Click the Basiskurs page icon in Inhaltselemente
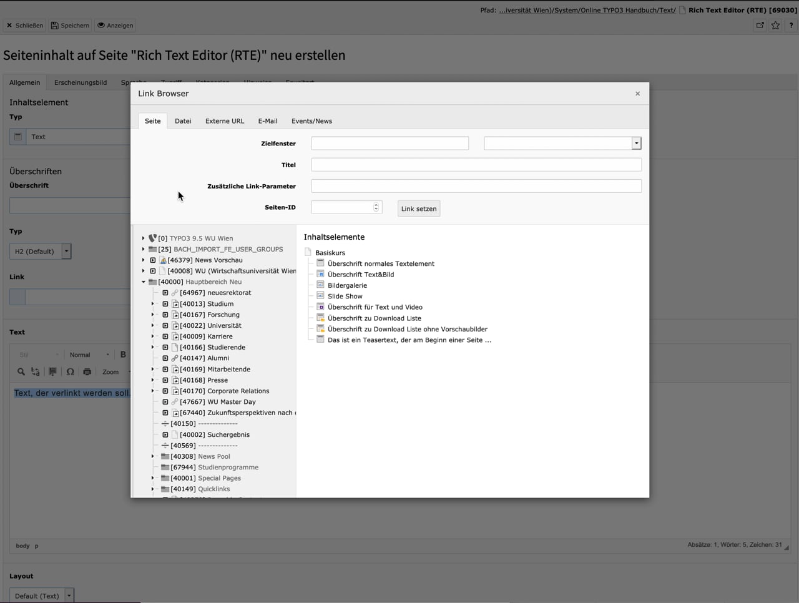This screenshot has height=603, width=799. [x=308, y=252]
